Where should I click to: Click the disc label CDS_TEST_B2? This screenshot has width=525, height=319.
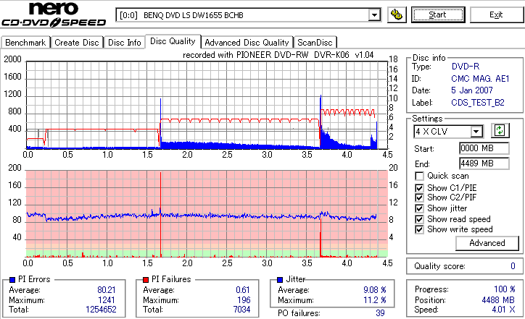(x=478, y=103)
